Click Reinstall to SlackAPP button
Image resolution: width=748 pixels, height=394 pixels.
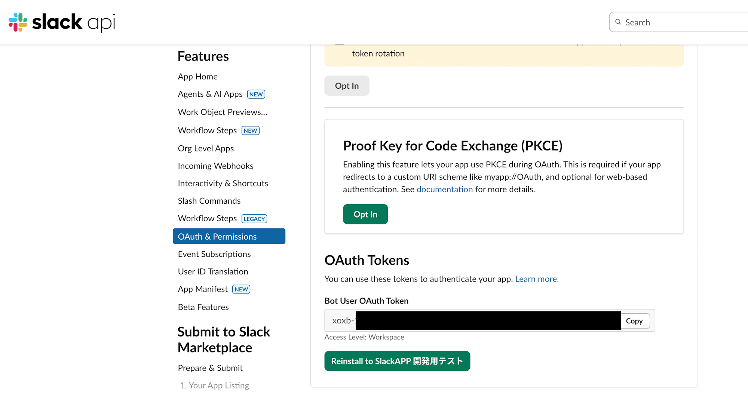pyautogui.click(x=397, y=361)
